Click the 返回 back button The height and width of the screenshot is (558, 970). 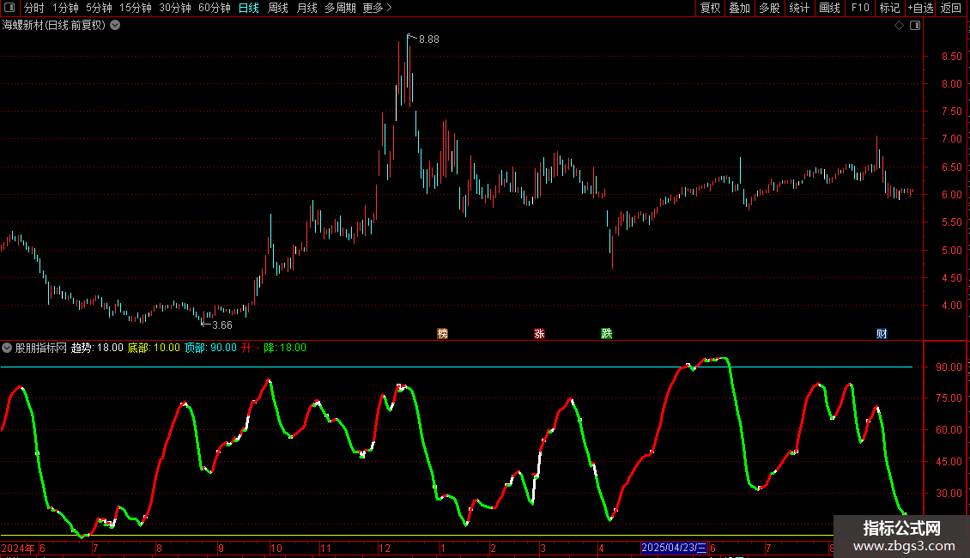point(951,8)
